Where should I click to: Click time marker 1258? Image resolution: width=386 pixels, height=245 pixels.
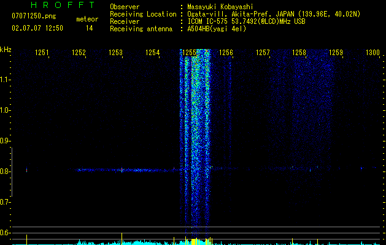pyautogui.click(x=299, y=53)
